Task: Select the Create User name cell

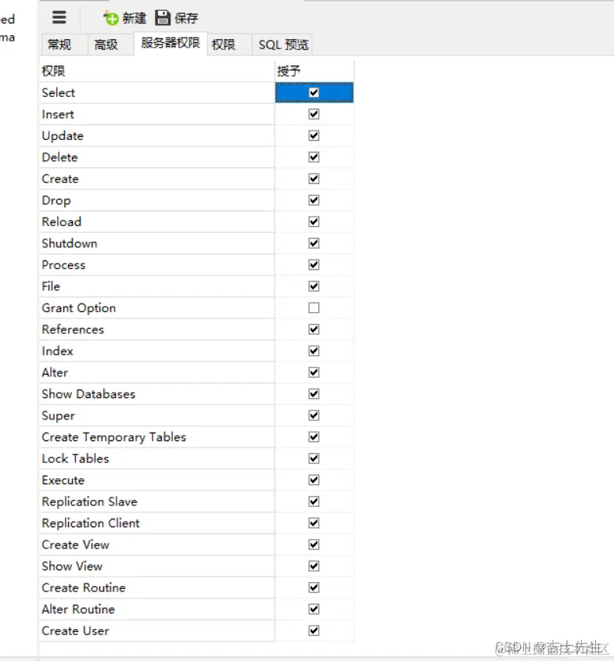Action: click(156, 630)
